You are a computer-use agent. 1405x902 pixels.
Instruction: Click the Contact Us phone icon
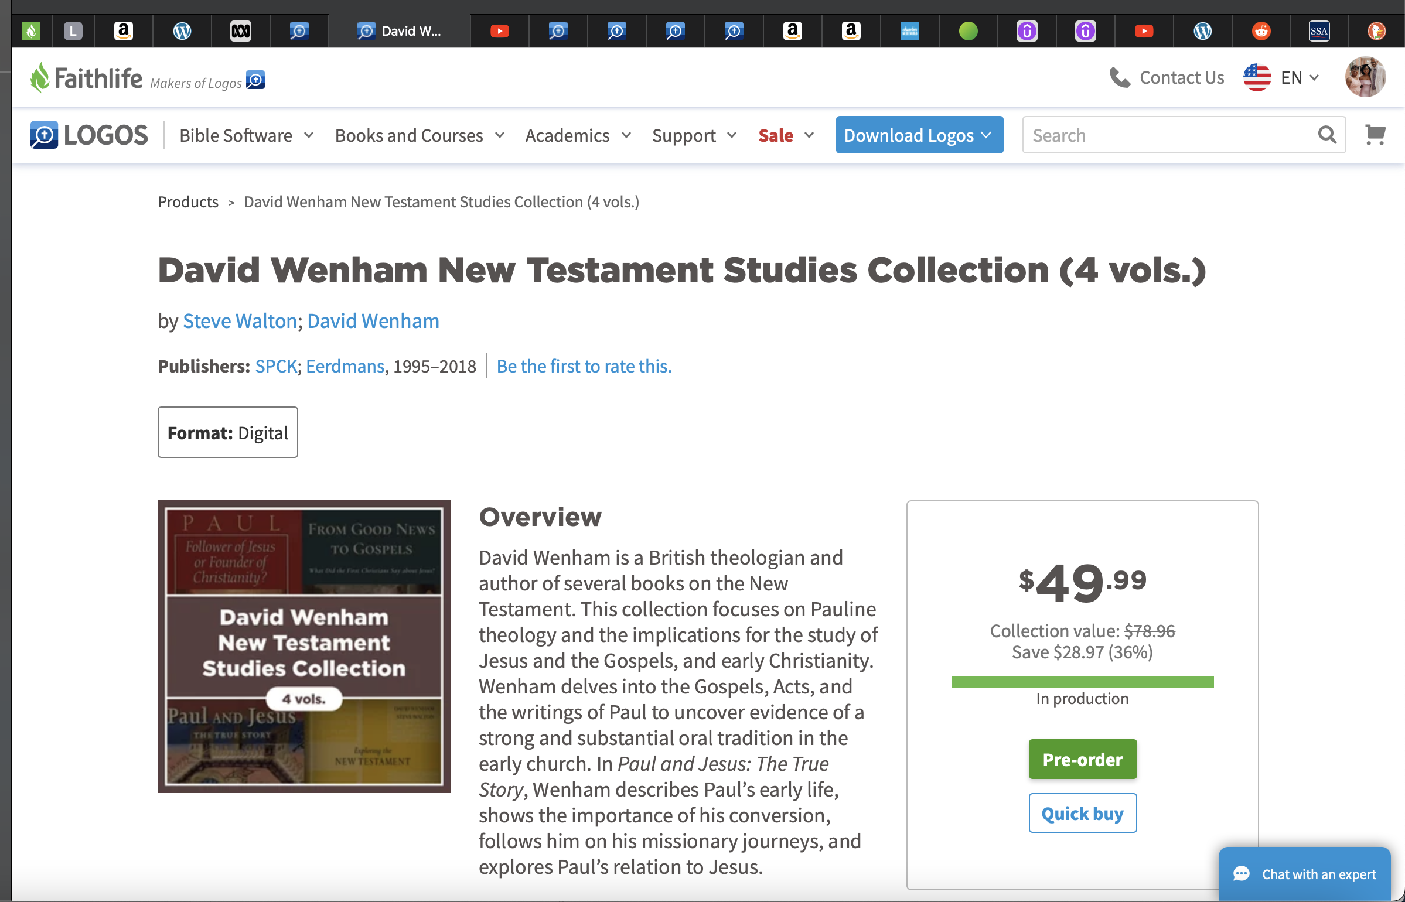pos(1120,77)
